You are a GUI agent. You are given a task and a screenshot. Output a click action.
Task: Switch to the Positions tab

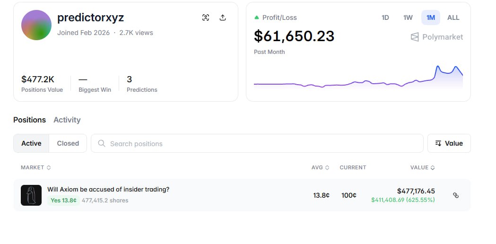click(x=29, y=120)
